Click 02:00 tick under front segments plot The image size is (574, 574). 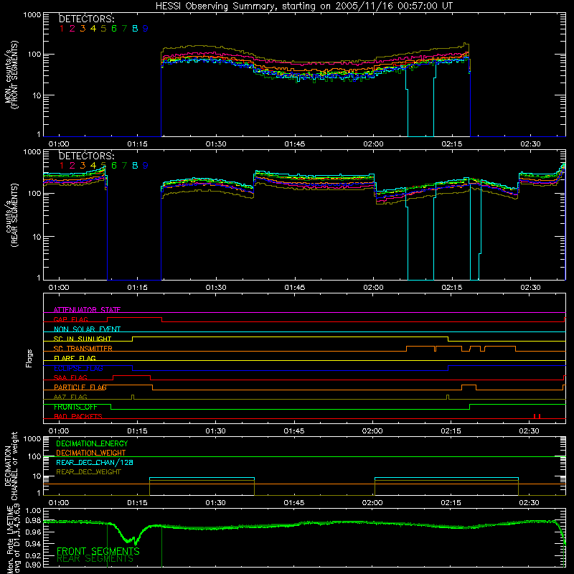coord(373,144)
